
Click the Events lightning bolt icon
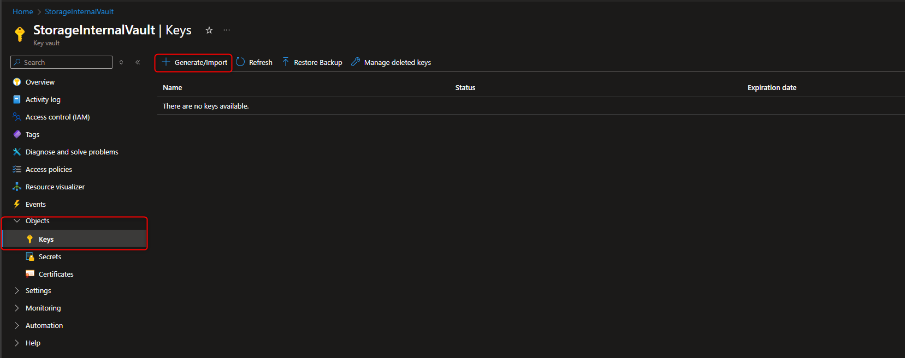[x=17, y=204]
